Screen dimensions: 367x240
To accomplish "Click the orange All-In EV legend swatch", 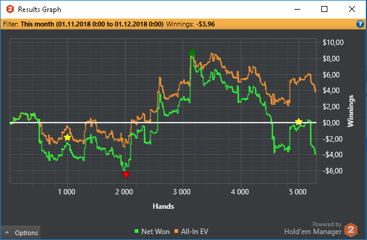I will (x=176, y=232).
